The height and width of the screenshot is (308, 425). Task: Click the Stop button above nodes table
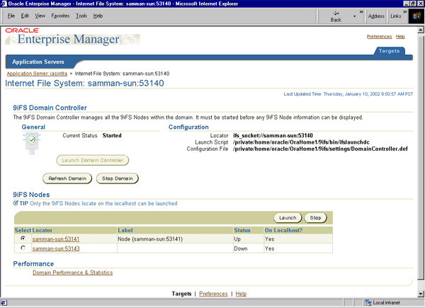(x=315, y=217)
